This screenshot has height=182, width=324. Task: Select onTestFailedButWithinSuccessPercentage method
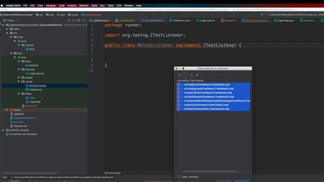pyautogui.click(x=213, y=101)
